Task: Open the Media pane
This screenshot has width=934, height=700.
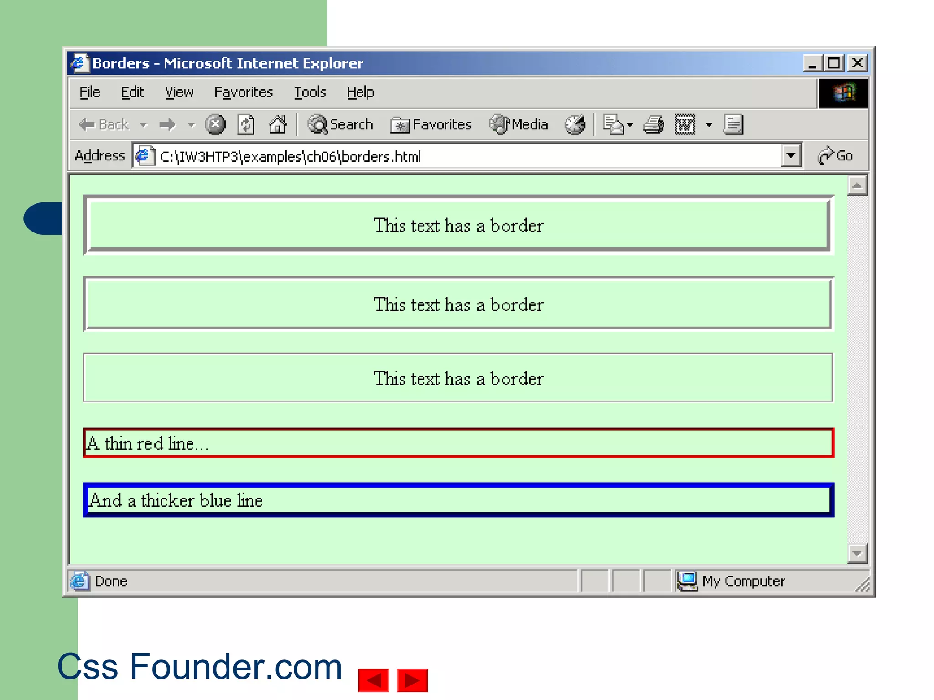Action: coord(519,124)
